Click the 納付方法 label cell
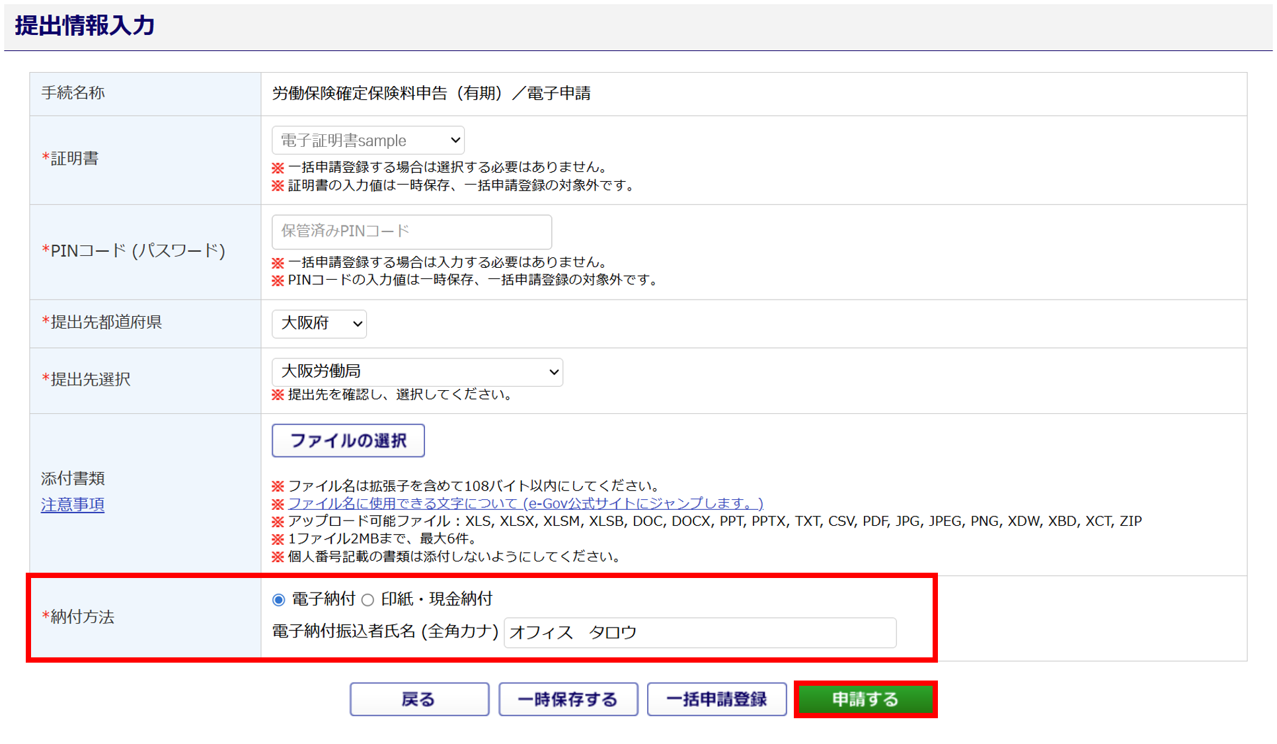The width and height of the screenshot is (1277, 744). click(x=83, y=617)
